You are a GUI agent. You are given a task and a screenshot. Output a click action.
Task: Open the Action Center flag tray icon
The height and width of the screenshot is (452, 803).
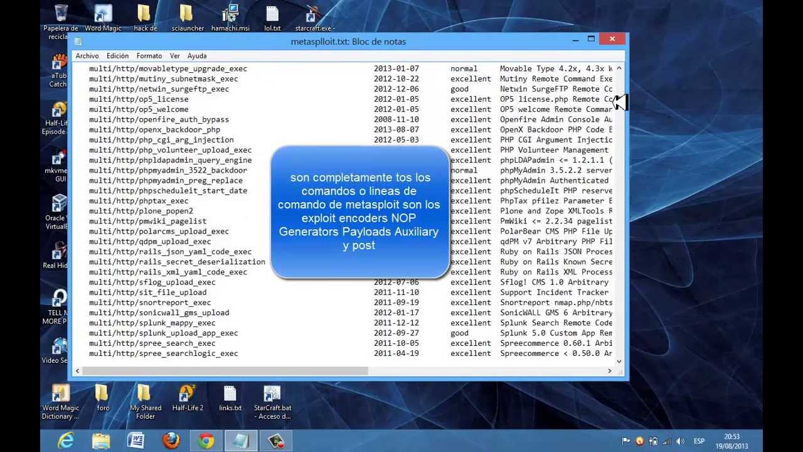(626, 441)
